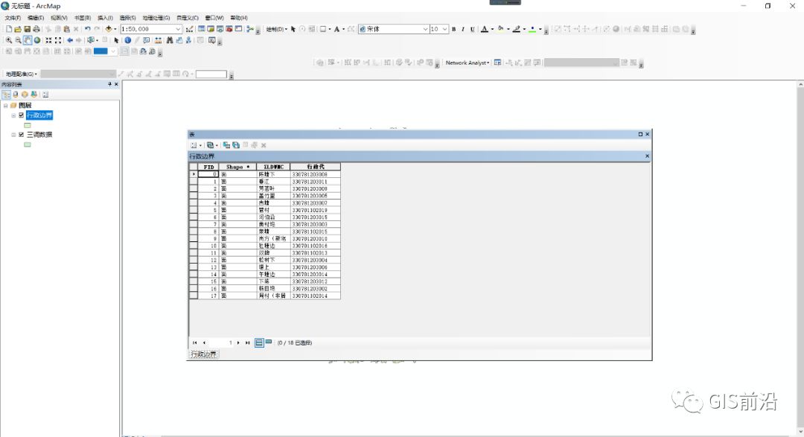The height and width of the screenshot is (437, 804).
Task: Create a new map document icon
Action: 9,29
